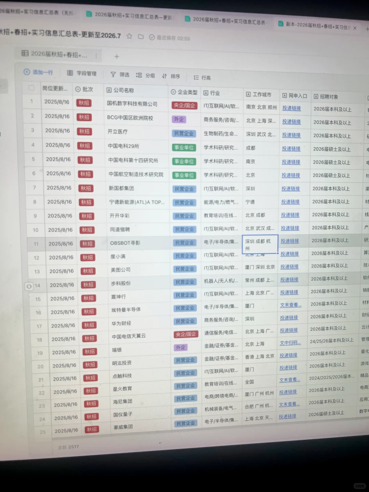Open 投递链接 for 中国电科29所
The image size is (369, 492).
pos(291,148)
